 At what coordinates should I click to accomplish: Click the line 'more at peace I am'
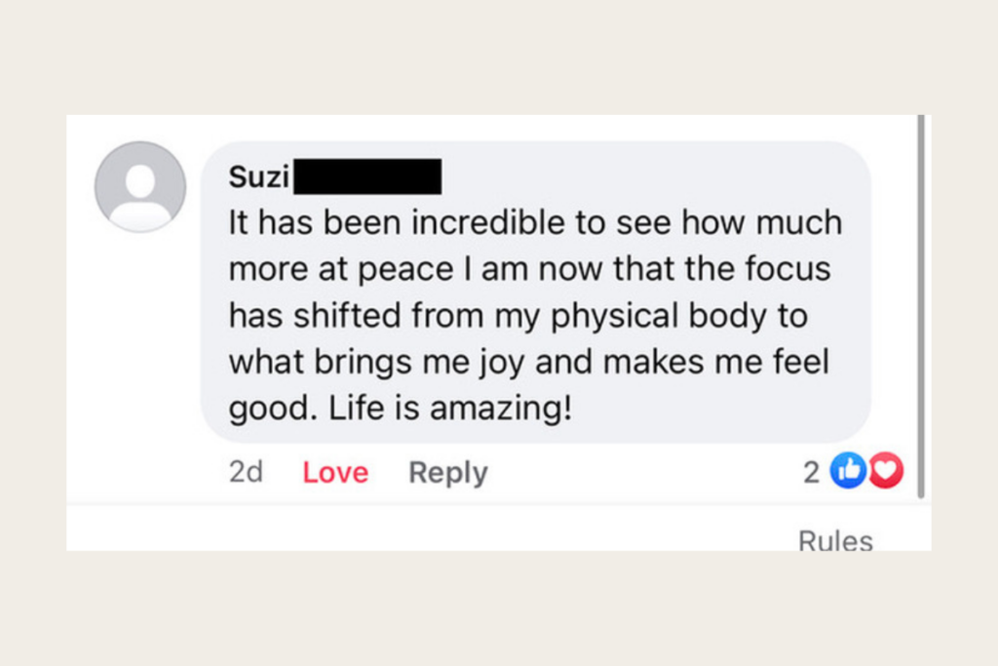pos(529,269)
